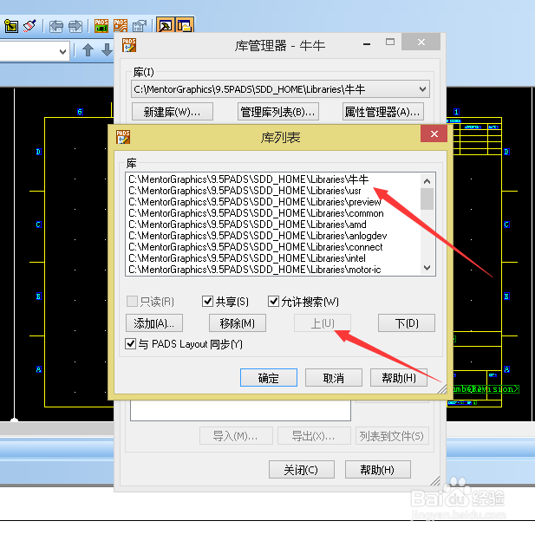Image resolution: width=535 pixels, height=534 pixels.
Task: Click the up arrow toolbar icon
Action: click(88, 49)
